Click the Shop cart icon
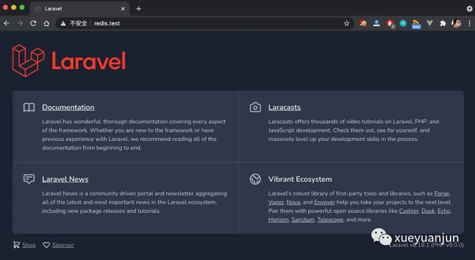Image resolution: width=475 pixels, height=260 pixels. click(16, 245)
